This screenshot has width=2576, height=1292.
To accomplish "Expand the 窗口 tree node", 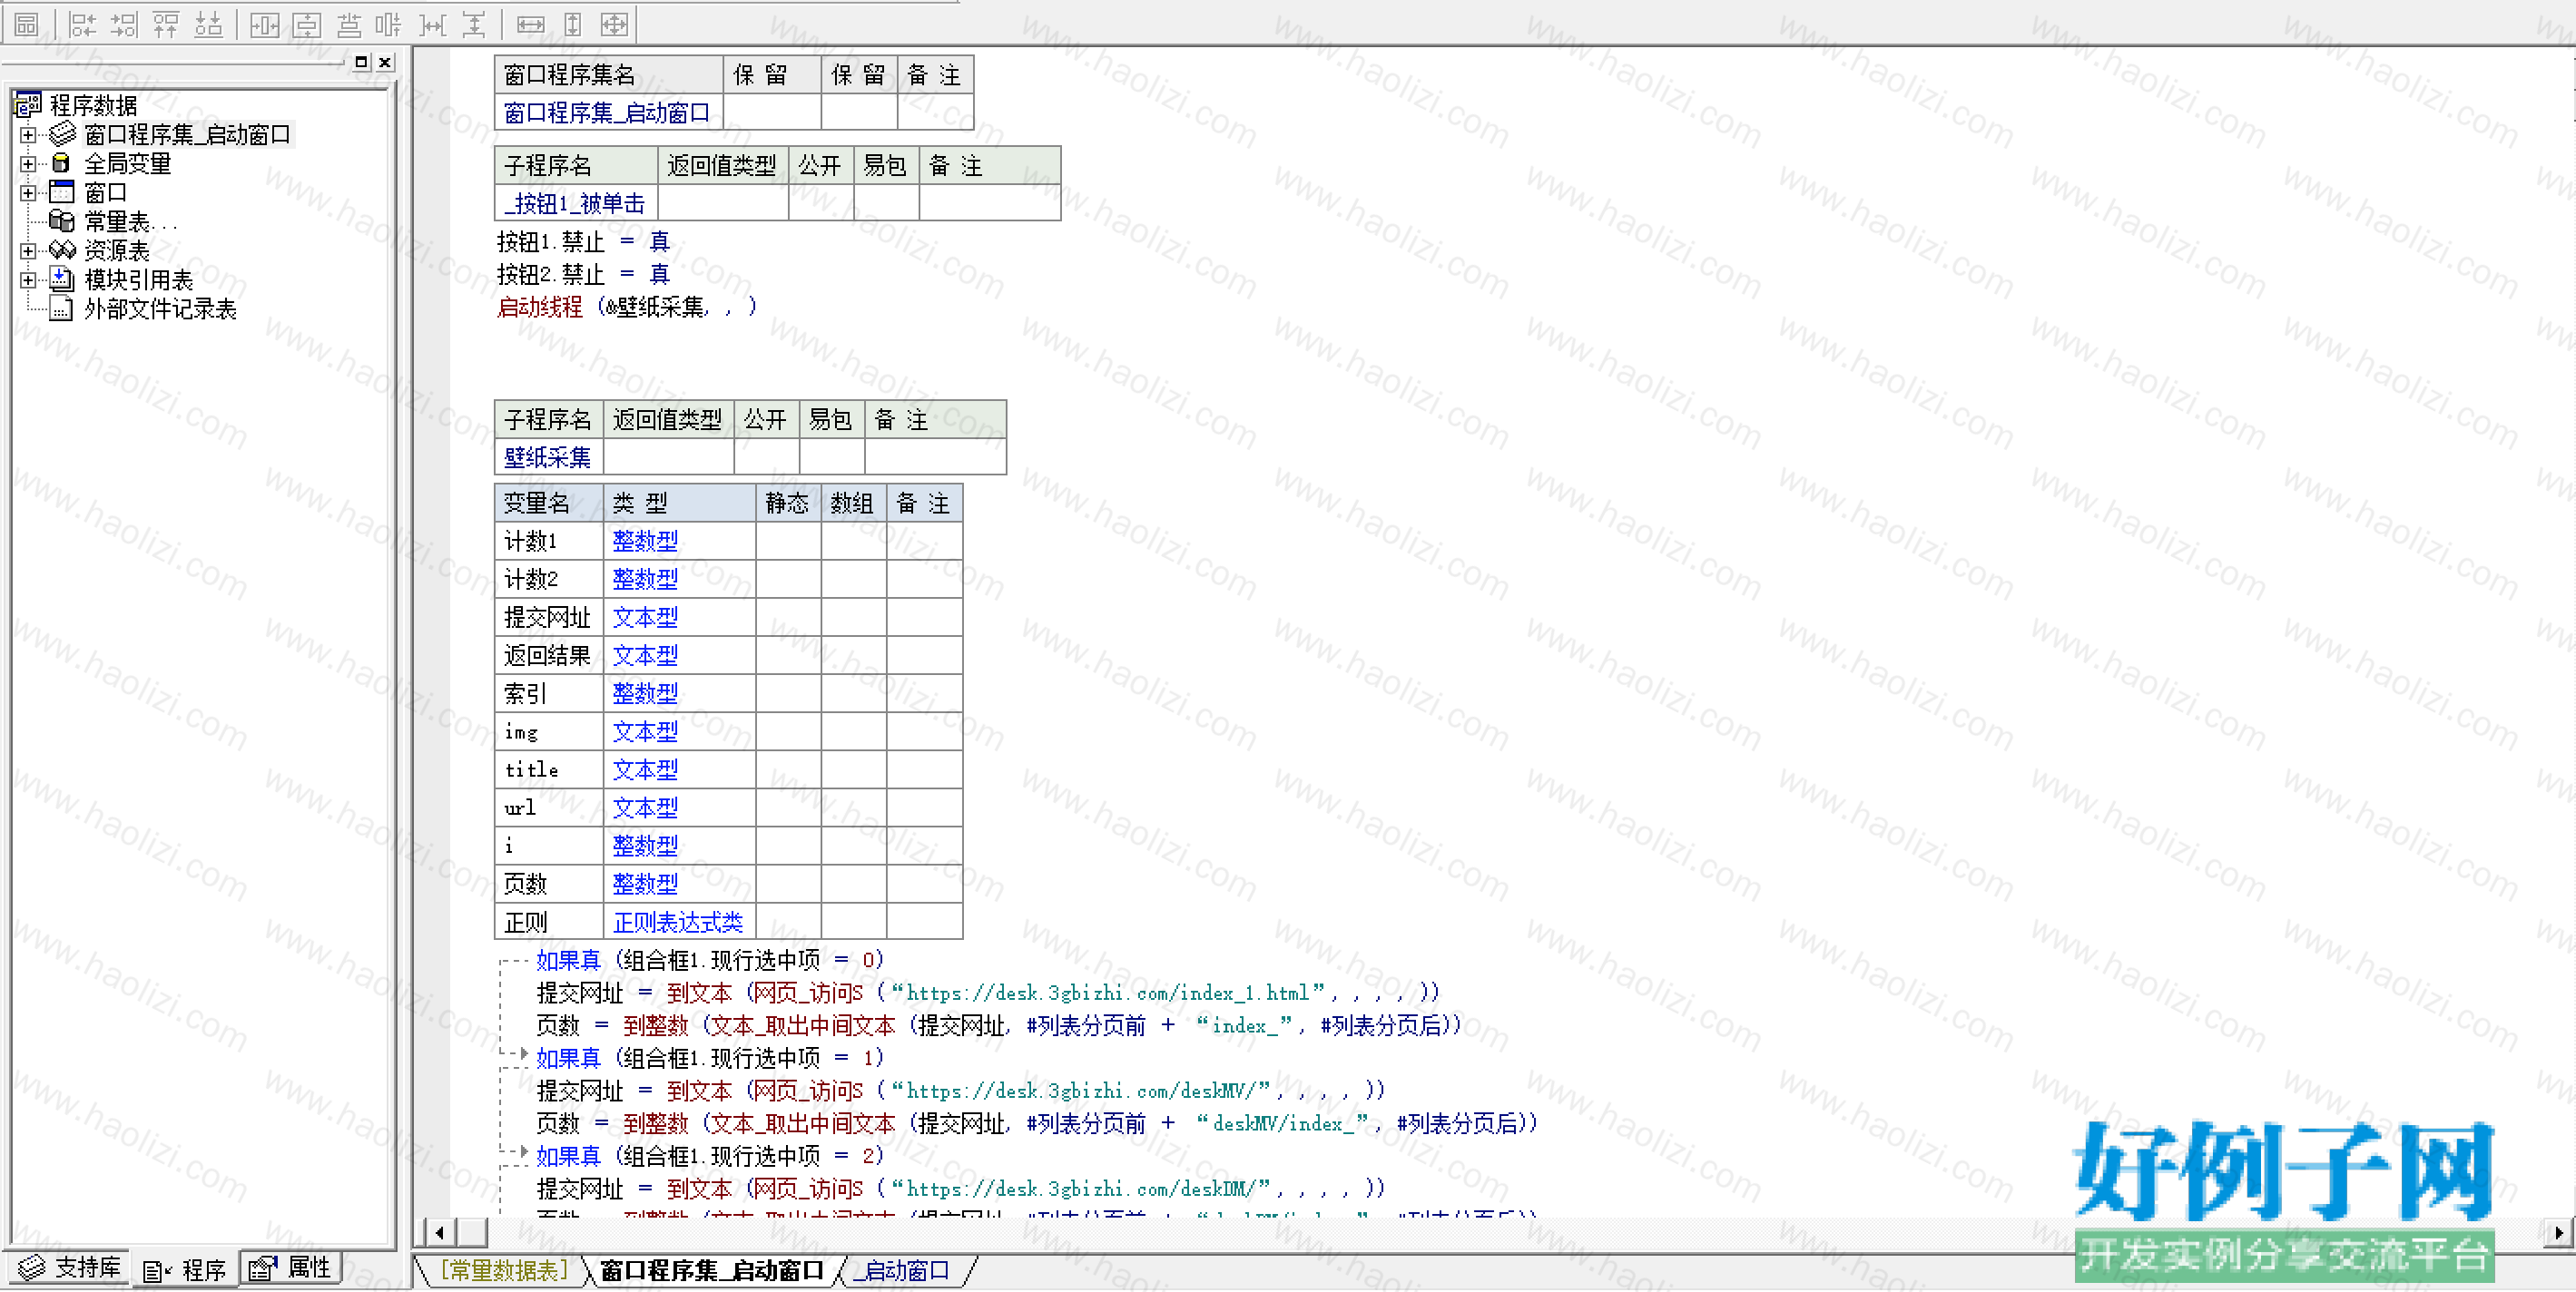I will [x=28, y=191].
